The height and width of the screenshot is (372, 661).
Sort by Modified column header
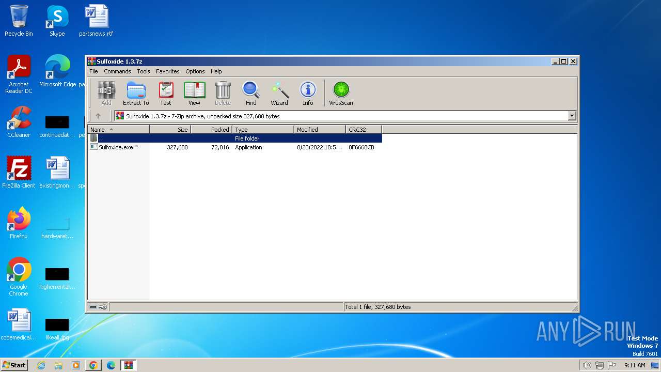pyautogui.click(x=320, y=130)
